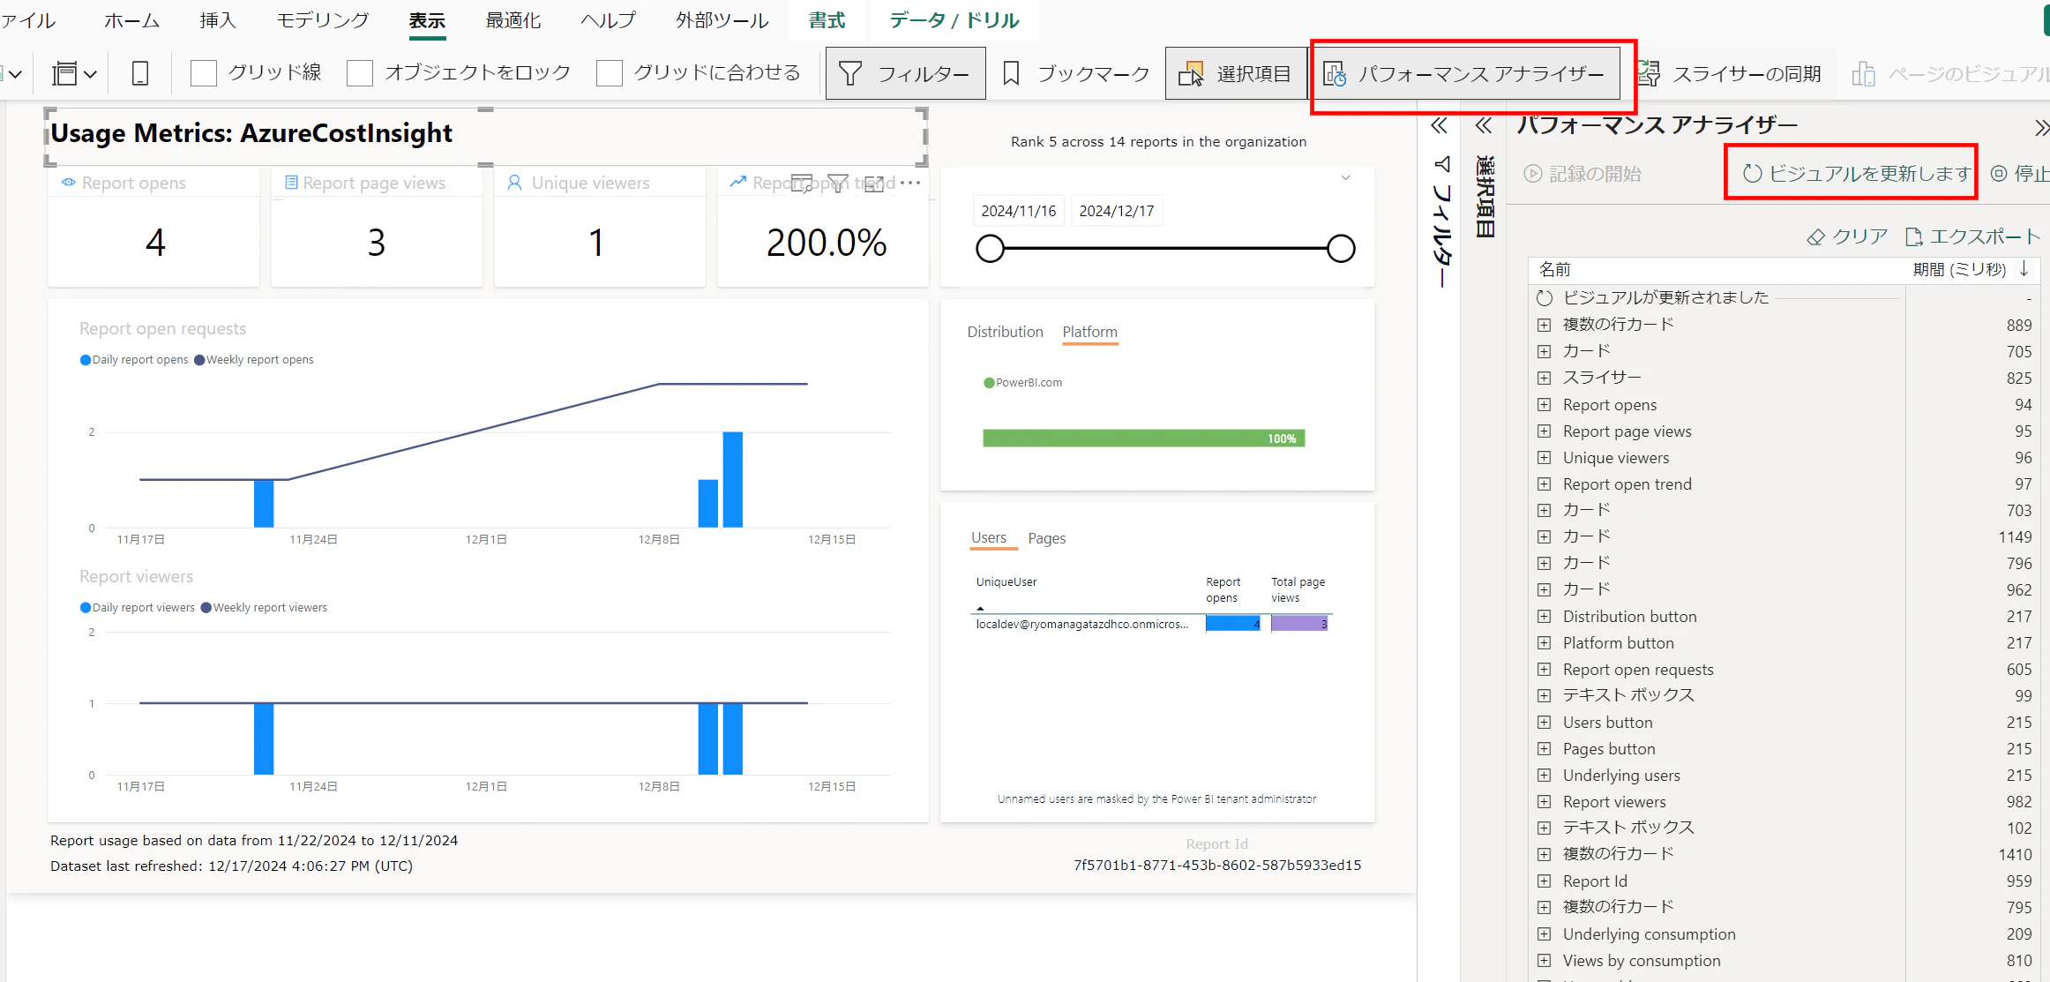Switch to the Pages tab
This screenshot has height=982, width=2050.
[1046, 538]
